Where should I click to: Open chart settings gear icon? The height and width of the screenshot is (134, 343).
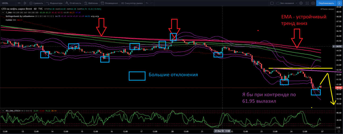[301, 3]
